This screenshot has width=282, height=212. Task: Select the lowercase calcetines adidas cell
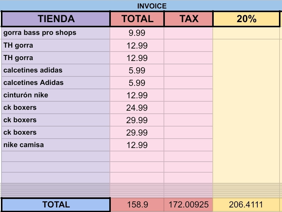56,70
